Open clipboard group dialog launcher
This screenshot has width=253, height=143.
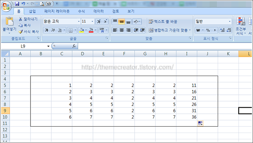pos(38,38)
